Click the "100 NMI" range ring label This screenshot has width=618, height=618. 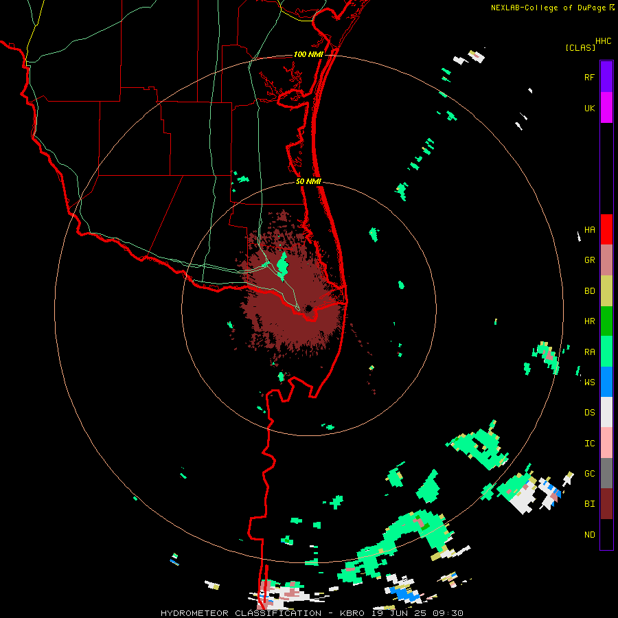(x=308, y=54)
